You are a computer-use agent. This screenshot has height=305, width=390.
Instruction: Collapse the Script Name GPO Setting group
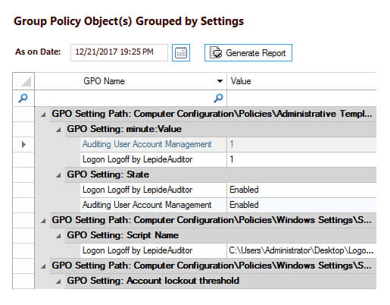(58, 236)
